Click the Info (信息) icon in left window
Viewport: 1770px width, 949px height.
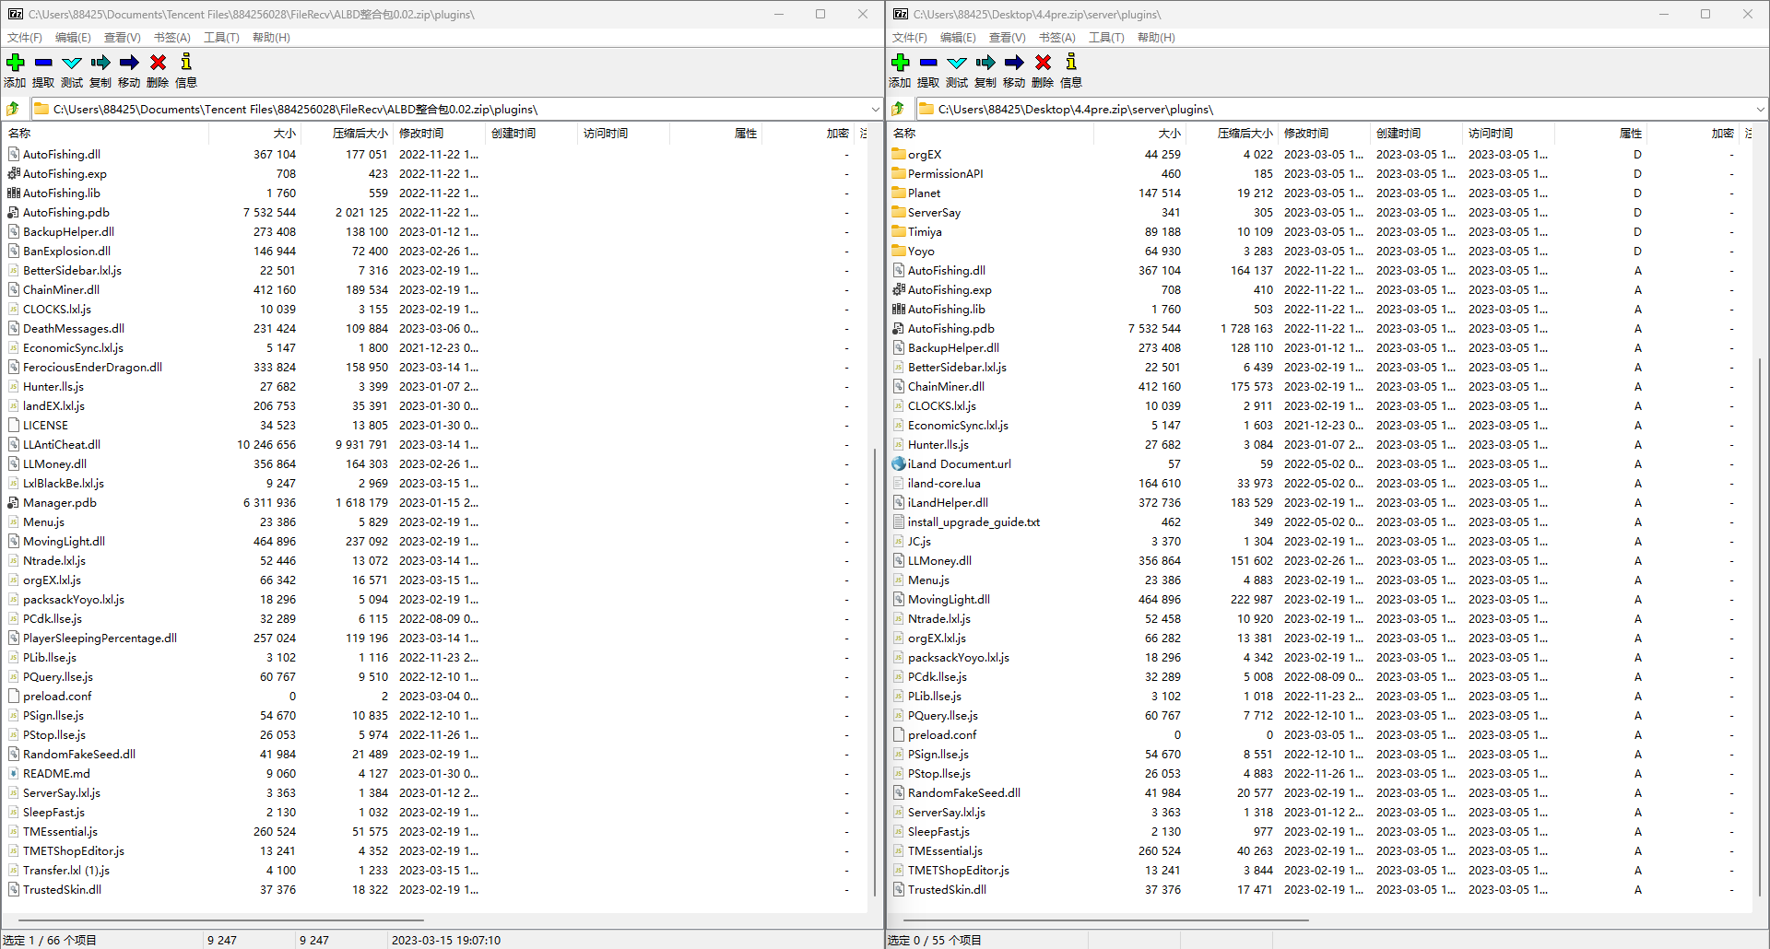click(x=186, y=63)
